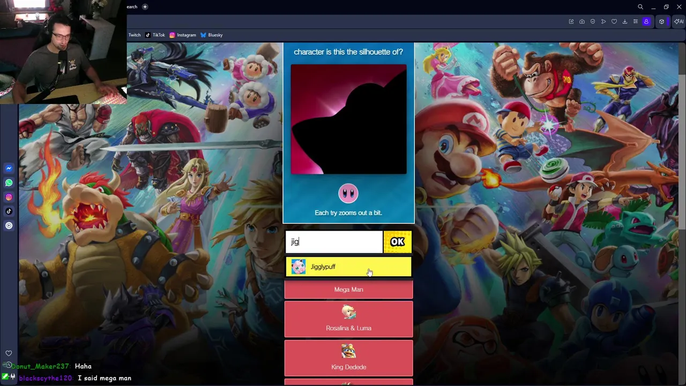Open the Twitch bookmark

(x=135, y=35)
